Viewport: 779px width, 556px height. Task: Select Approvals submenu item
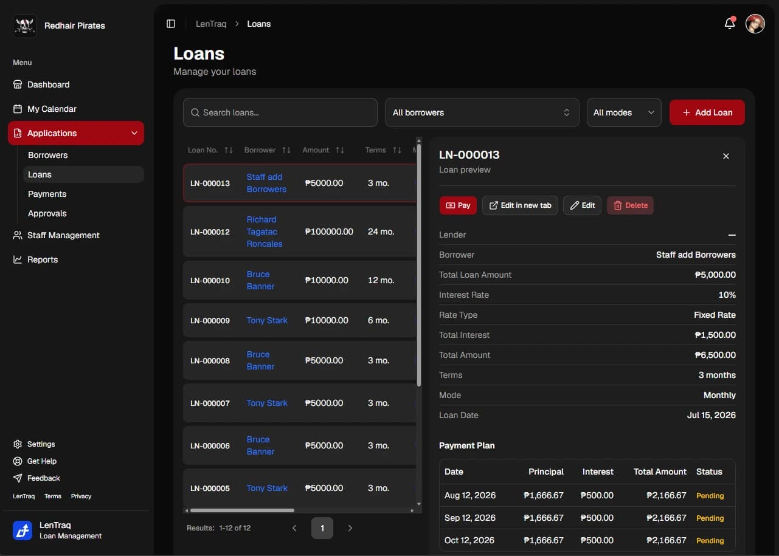(x=83, y=213)
